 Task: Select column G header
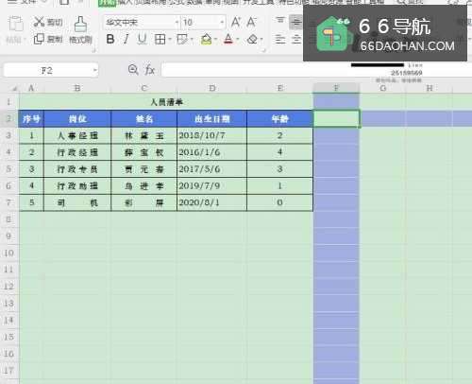coord(383,88)
